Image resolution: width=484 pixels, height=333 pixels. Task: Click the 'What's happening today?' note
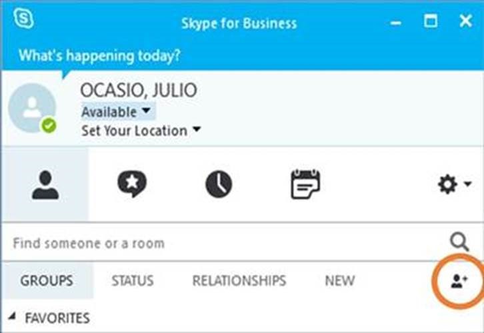[x=99, y=55]
